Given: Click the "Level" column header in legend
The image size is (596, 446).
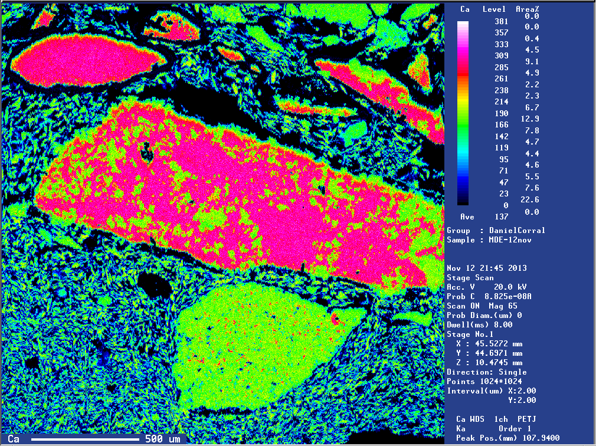Looking at the screenshot, I should coord(494,9).
